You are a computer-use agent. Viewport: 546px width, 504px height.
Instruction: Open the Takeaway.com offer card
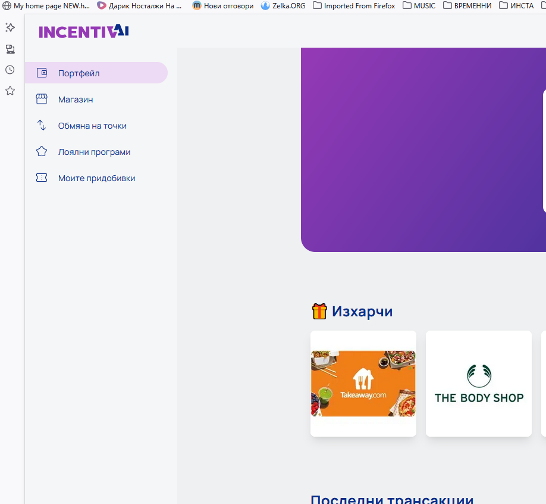pyautogui.click(x=363, y=384)
